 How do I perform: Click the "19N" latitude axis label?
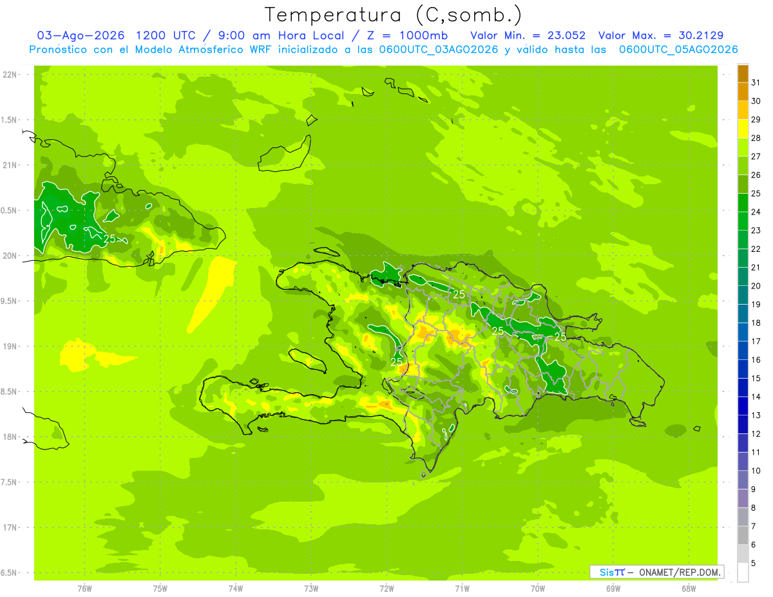[10, 346]
